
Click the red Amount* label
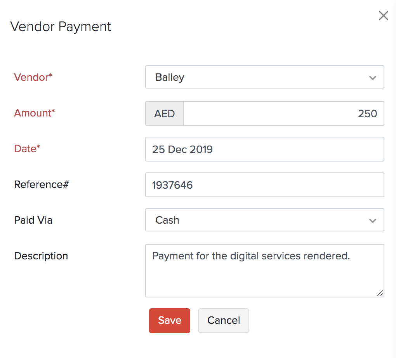(35, 113)
